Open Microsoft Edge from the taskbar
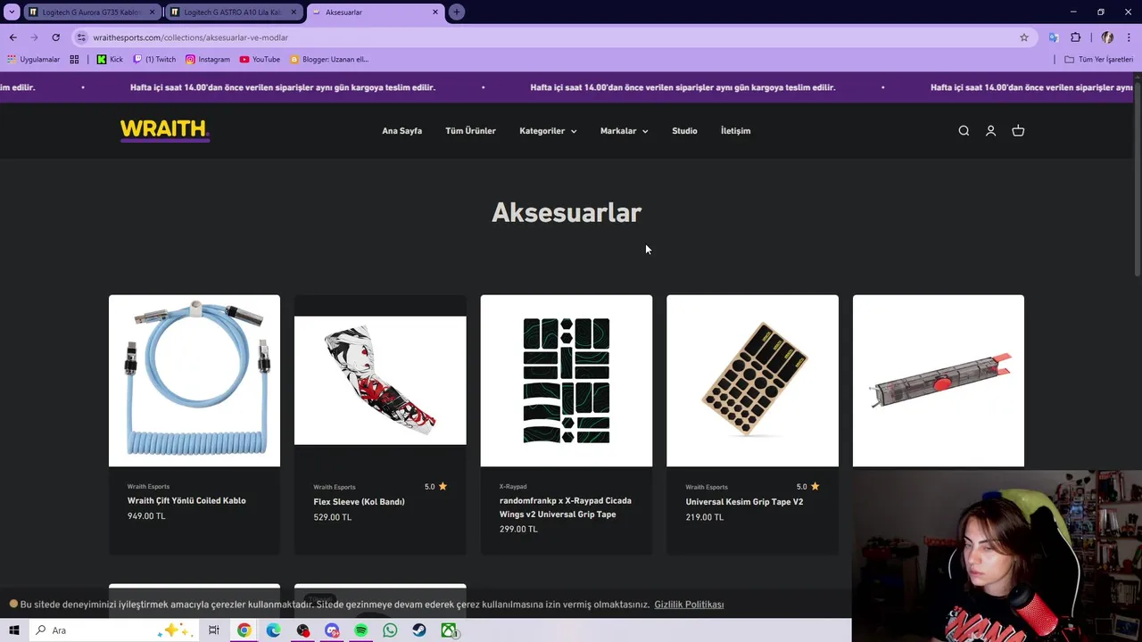 [273, 630]
